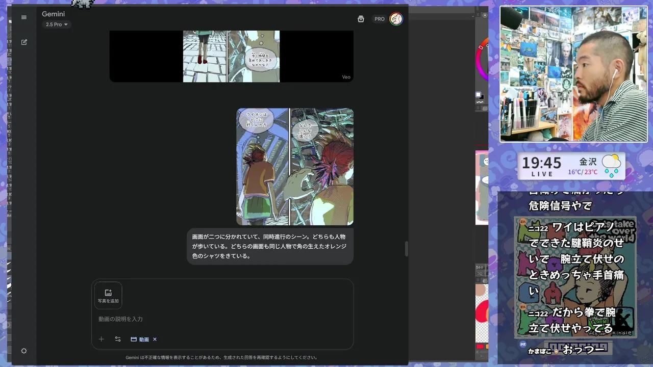Click the 動画 video tool chip

pos(140,339)
